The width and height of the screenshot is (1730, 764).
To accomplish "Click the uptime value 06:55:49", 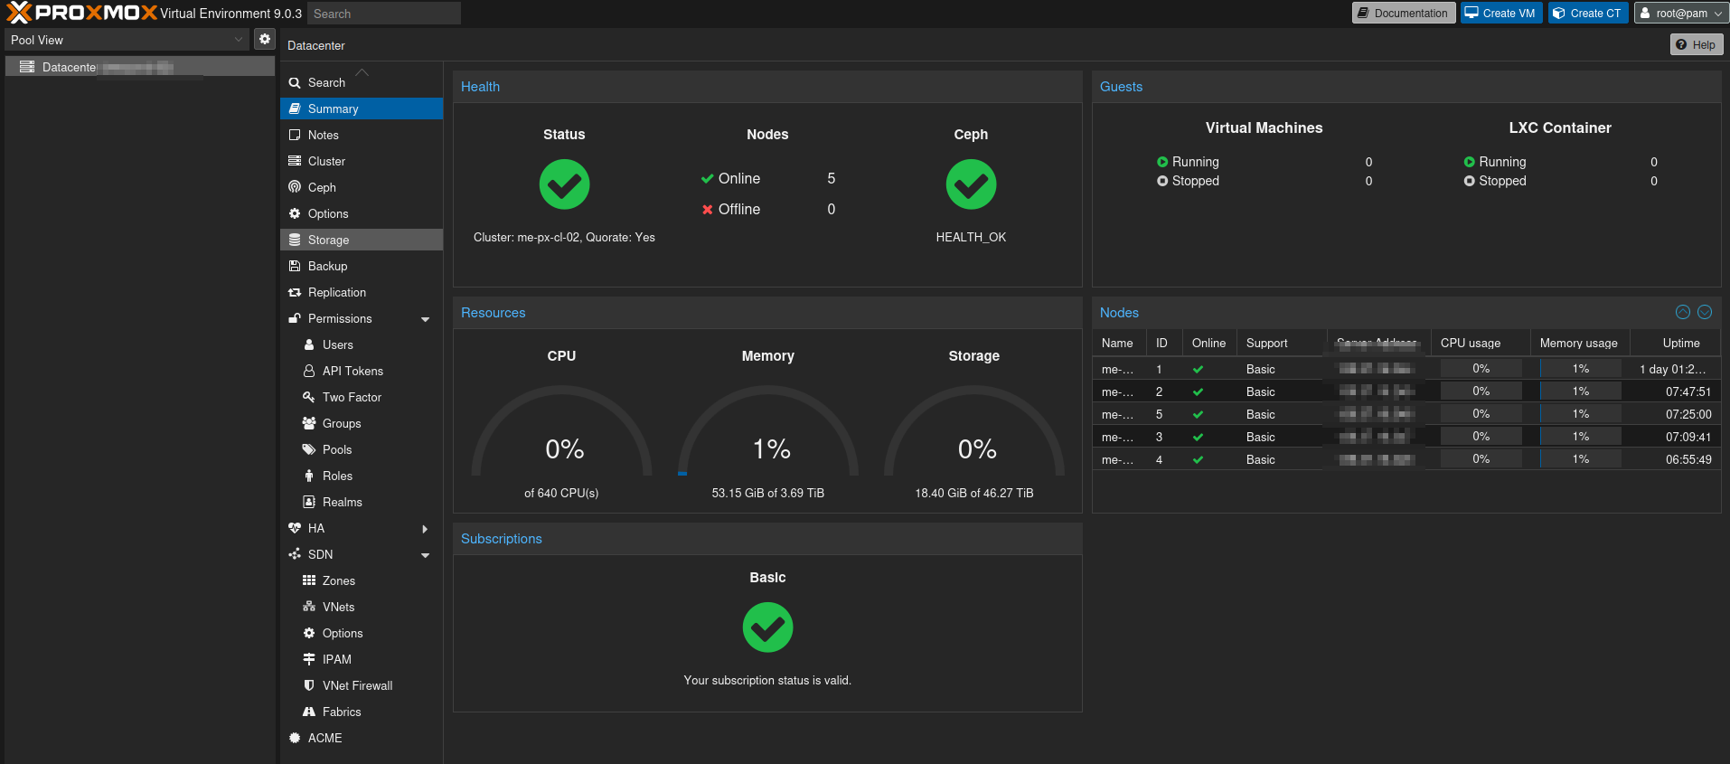I will 1688,459.
